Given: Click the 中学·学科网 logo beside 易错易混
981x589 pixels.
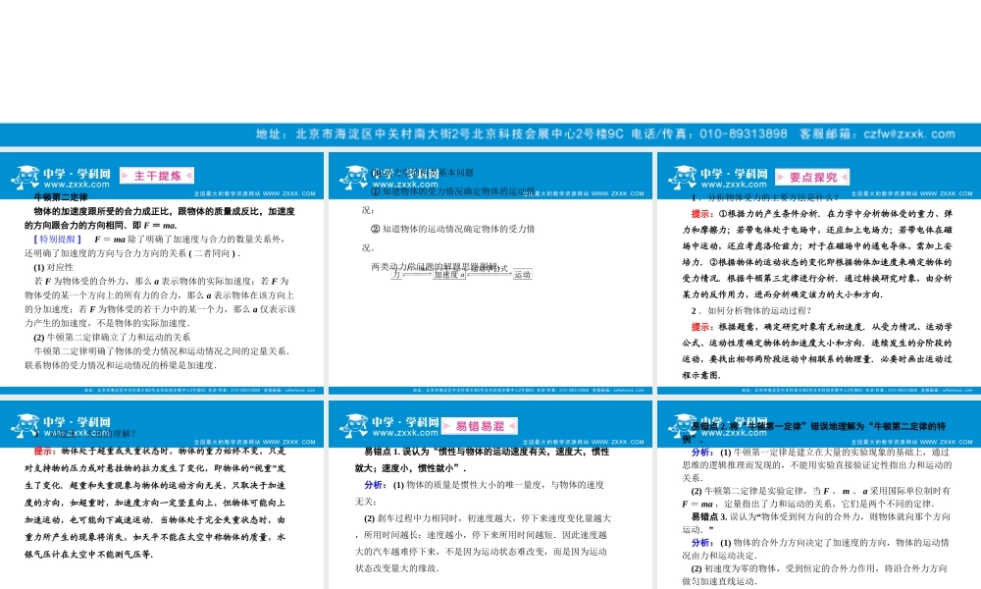Looking at the screenshot, I should [389, 426].
